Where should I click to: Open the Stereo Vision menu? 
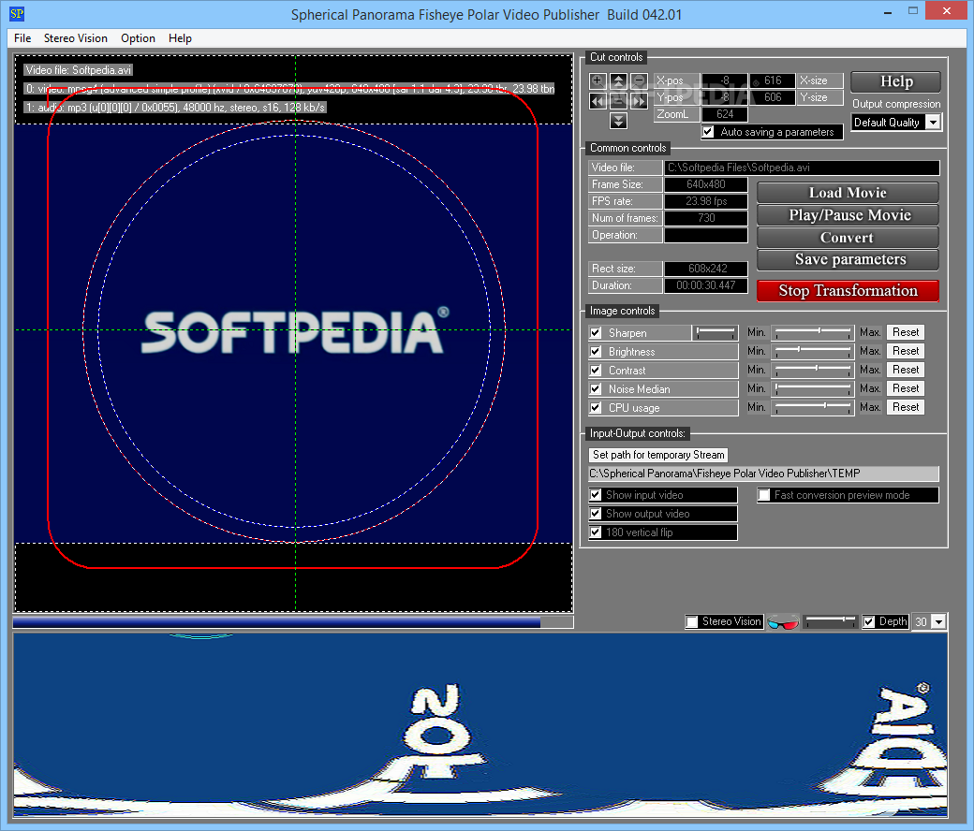(x=76, y=37)
